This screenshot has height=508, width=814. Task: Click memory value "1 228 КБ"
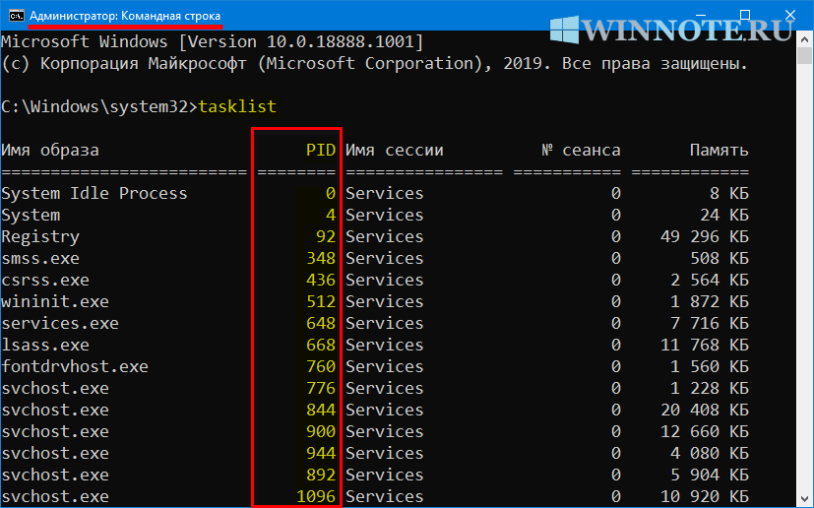(x=710, y=388)
